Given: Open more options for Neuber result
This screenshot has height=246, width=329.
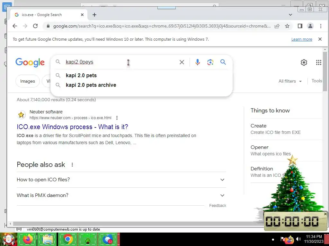Looking at the screenshot, I should 117,118.
